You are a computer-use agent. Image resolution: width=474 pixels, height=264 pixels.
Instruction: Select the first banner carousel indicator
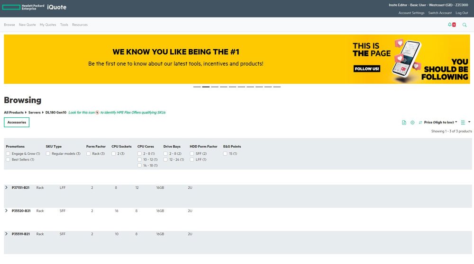pyautogui.click(x=197, y=87)
